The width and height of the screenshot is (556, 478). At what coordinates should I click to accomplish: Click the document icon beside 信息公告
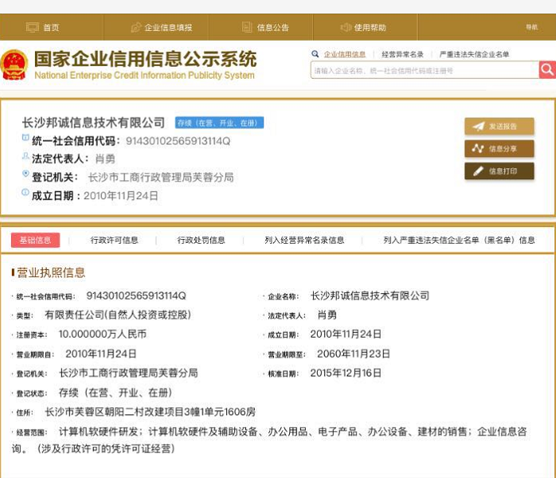tap(247, 27)
